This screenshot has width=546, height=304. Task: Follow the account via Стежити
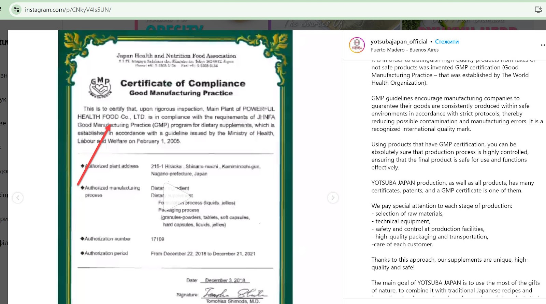(x=447, y=42)
